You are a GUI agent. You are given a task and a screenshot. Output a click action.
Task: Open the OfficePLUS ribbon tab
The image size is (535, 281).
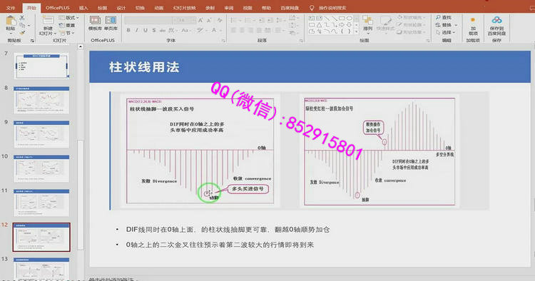57,8
